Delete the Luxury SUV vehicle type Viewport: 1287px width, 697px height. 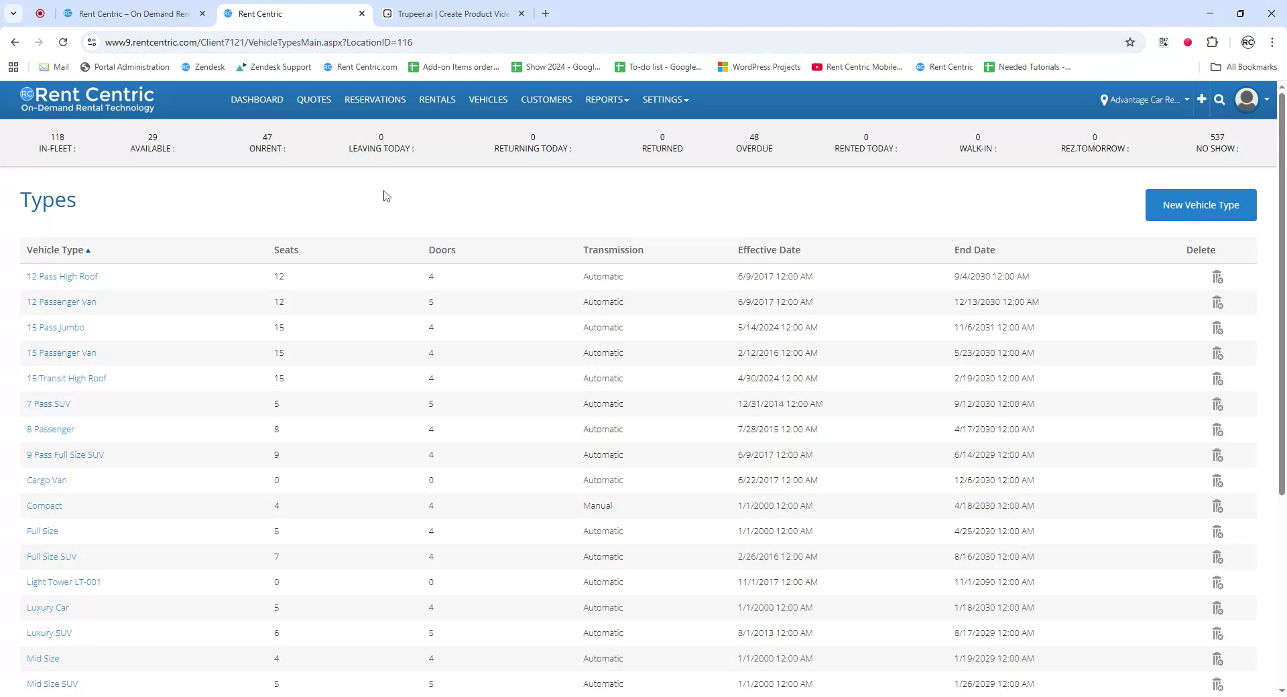click(x=1217, y=633)
